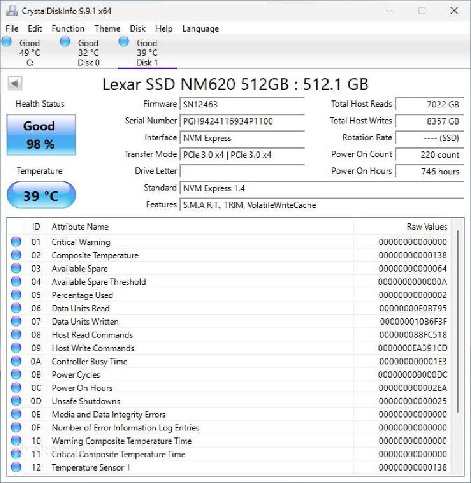
Task: Click the 'Controller Busy Time' attribute name
Action: pyautogui.click(x=89, y=361)
